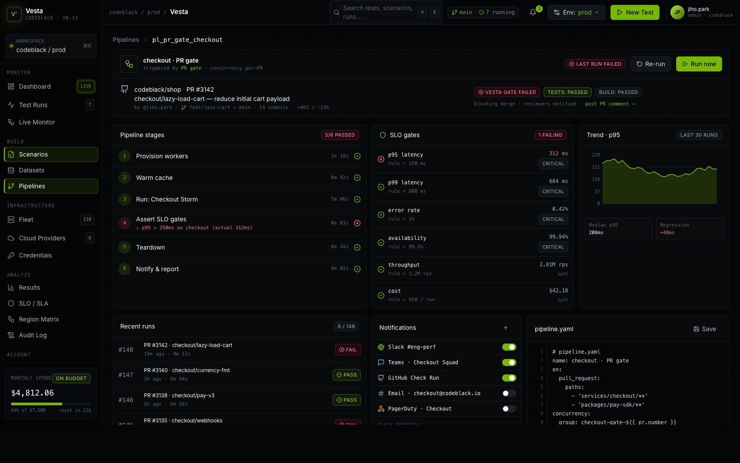Go to Audit Log in sidebar

click(33, 335)
